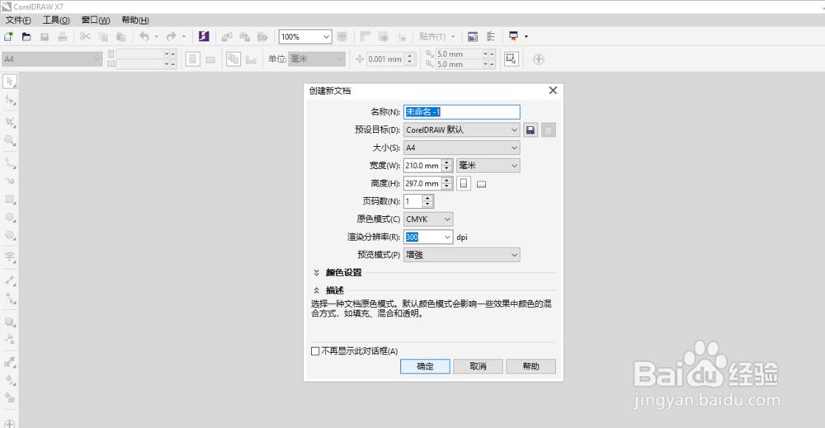Image resolution: width=825 pixels, height=428 pixels.
Task: Click the Undo arrow icon
Action: point(144,37)
